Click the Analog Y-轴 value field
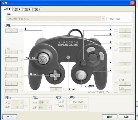Screen dimensions: 138x120 coord(11,60)
